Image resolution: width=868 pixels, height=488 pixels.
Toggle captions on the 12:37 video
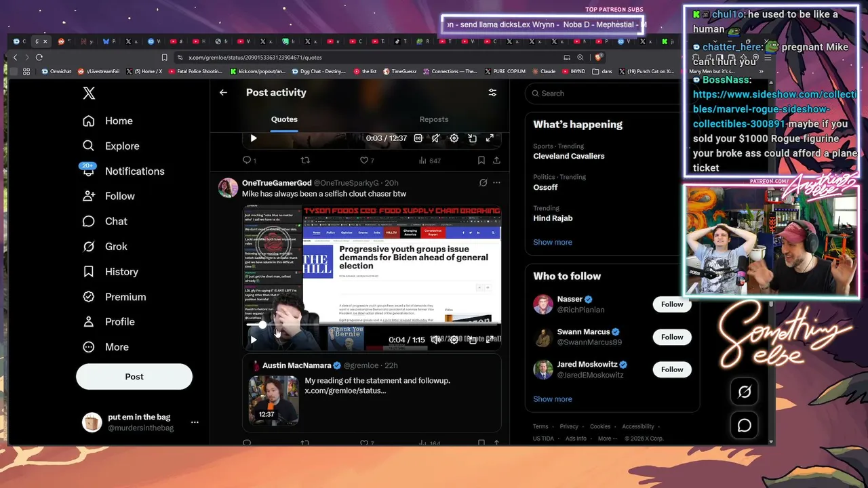point(418,138)
